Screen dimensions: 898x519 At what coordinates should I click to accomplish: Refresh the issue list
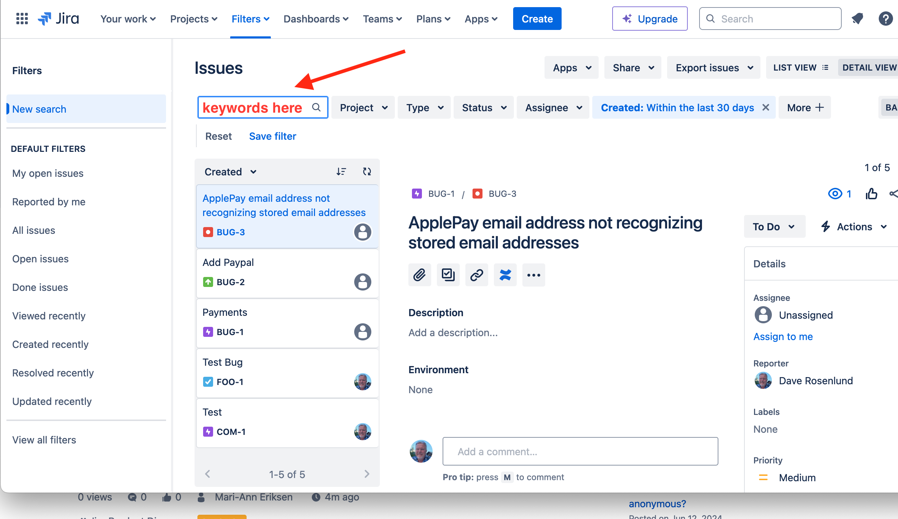(367, 171)
